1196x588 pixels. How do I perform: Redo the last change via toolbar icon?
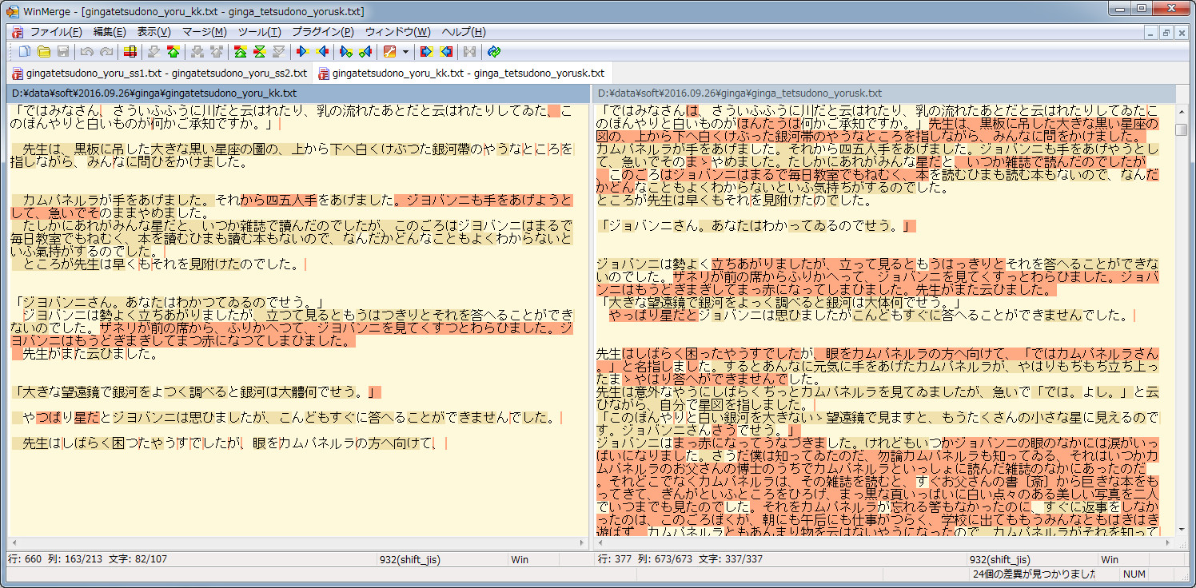(106, 50)
